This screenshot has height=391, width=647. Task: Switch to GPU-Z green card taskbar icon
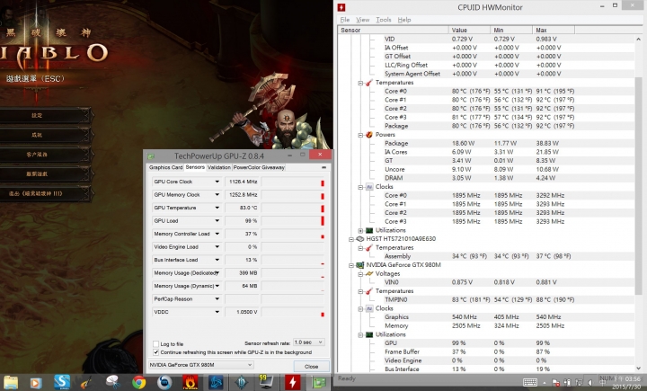pyautogui.click(x=318, y=383)
